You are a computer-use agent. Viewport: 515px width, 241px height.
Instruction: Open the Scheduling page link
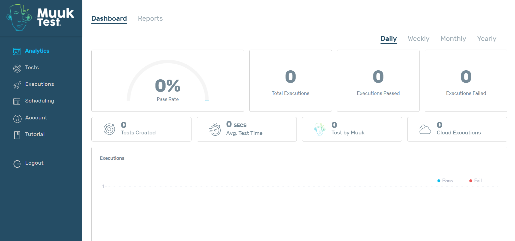click(x=40, y=101)
